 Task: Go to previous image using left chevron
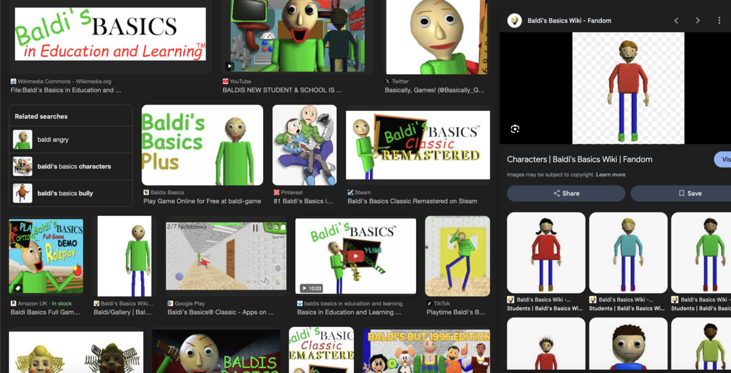[676, 21]
